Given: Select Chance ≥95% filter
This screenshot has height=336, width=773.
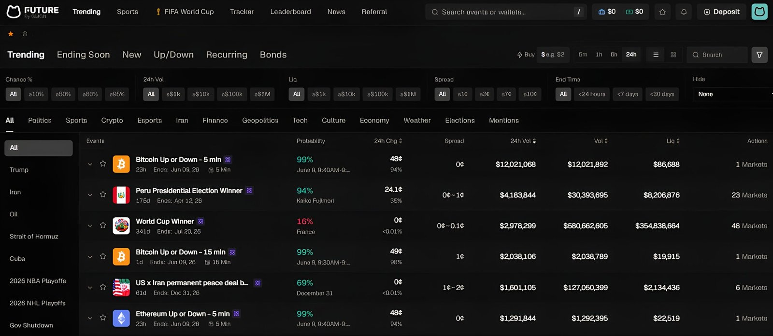Looking at the screenshot, I should (x=117, y=94).
